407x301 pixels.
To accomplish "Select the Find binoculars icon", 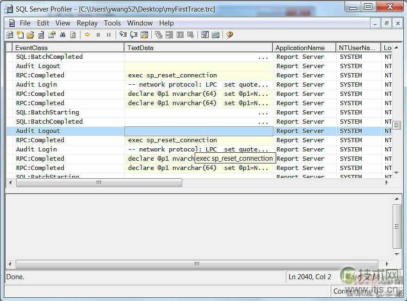I will [x=62, y=35].
